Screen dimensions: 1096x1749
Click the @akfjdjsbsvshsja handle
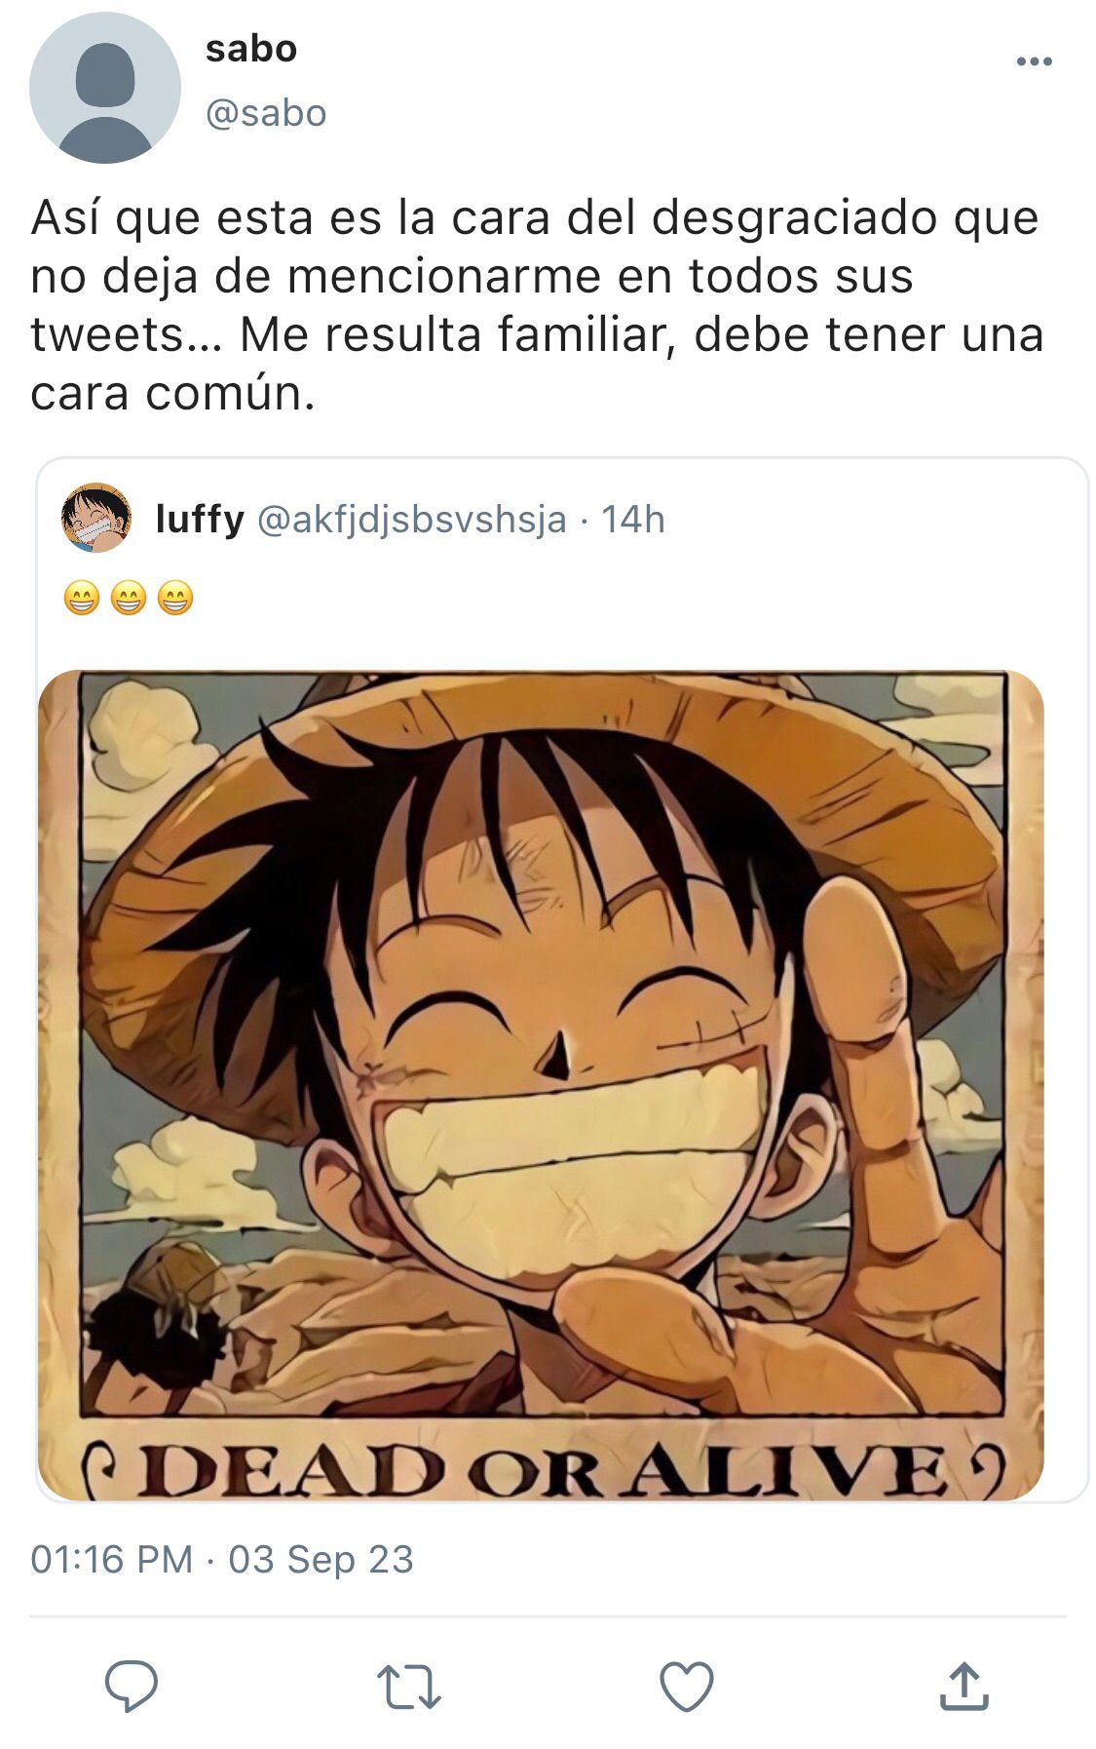411,520
